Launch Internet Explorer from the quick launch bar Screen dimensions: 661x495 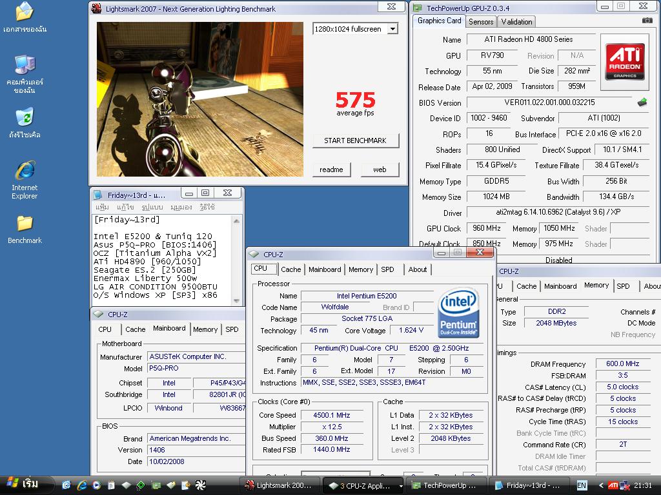82,485
